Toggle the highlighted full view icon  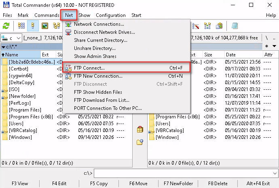pyautogui.click(x=33, y=26)
